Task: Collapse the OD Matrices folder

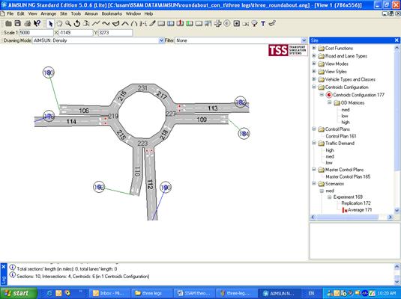Action: [330, 102]
